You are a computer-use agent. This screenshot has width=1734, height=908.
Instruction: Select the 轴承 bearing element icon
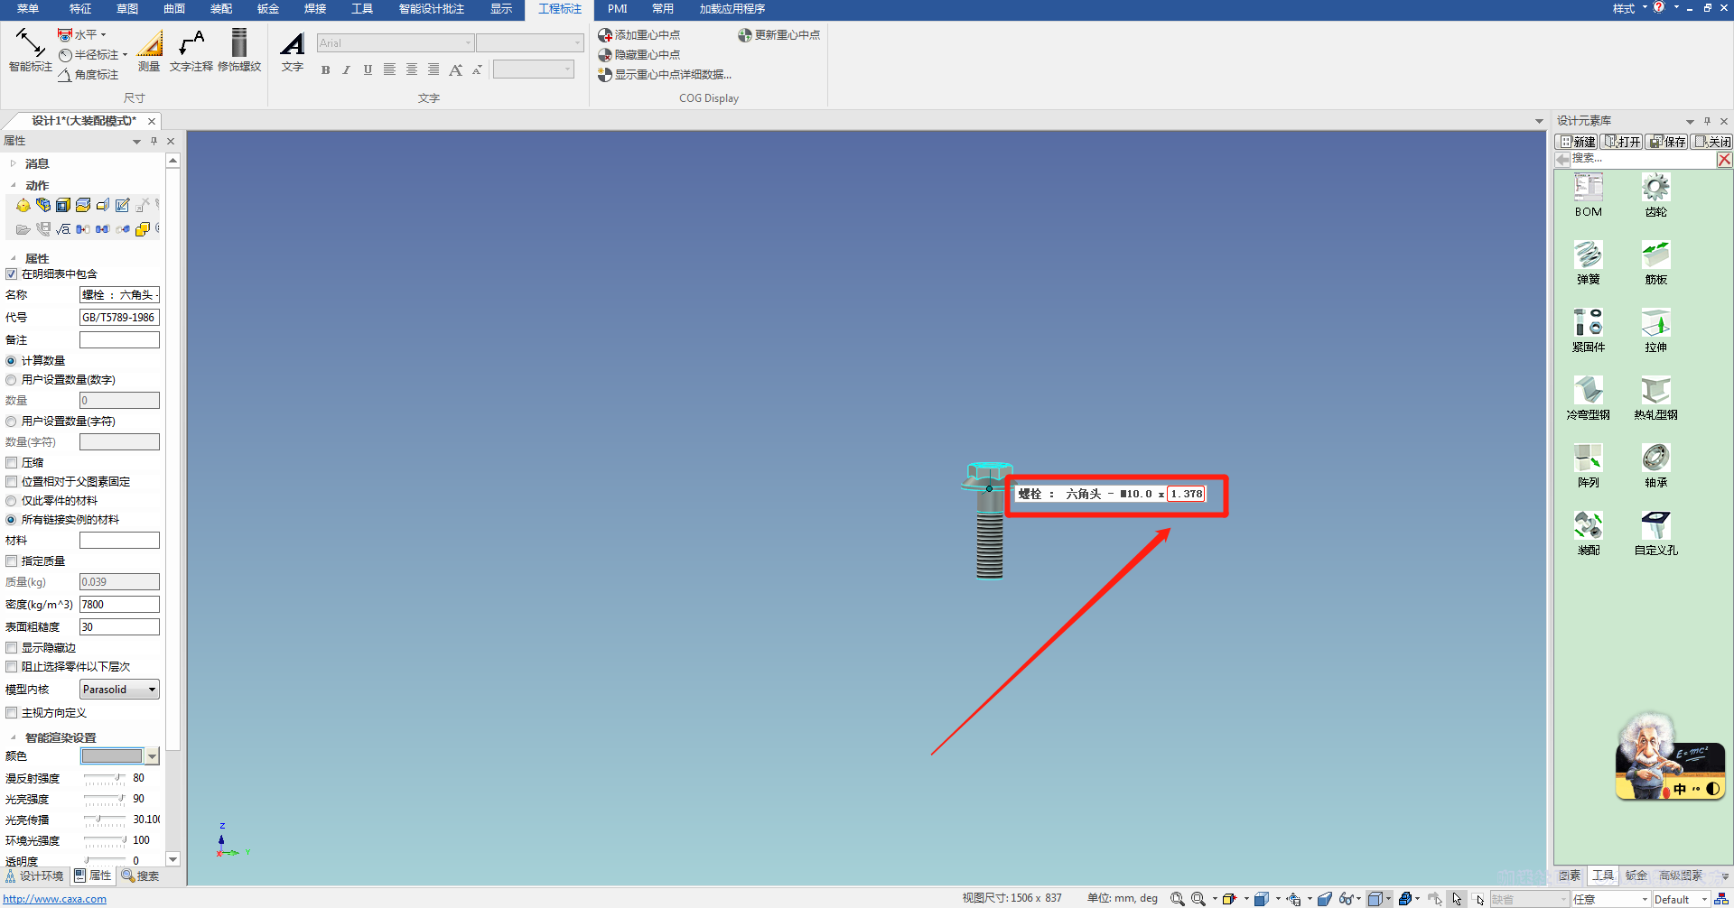1655,466
